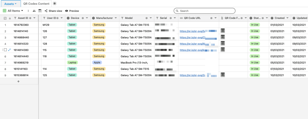Open the Created column dropdown arrow

(289, 18)
